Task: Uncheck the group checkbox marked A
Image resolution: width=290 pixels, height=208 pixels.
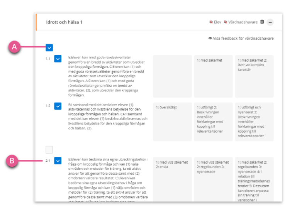Action: click(x=49, y=48)
